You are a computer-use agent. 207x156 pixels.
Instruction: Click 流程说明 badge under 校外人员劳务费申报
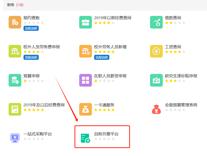(31, 58)
